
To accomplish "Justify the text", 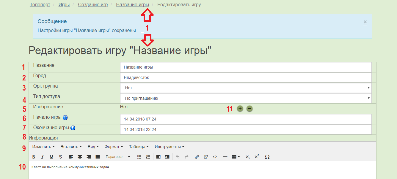I will [x=98, y=157].
